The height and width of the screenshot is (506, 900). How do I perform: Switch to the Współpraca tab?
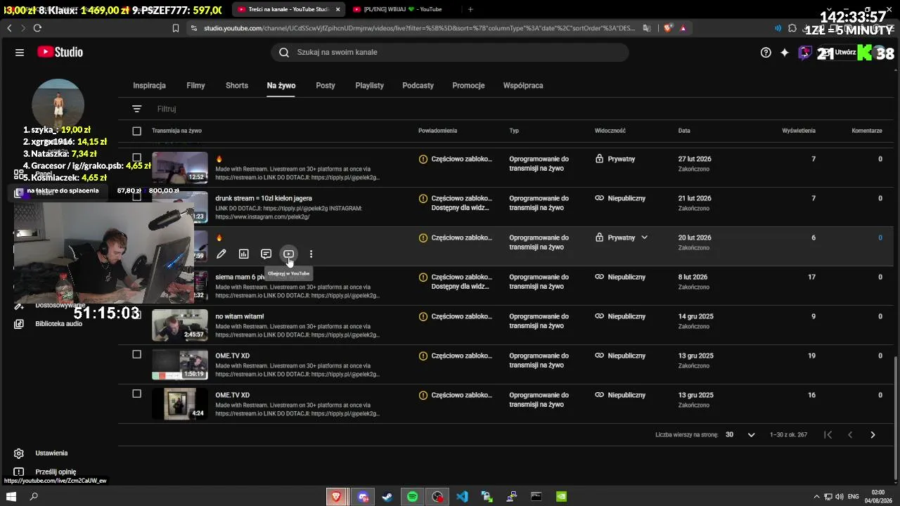coord(523,86)
